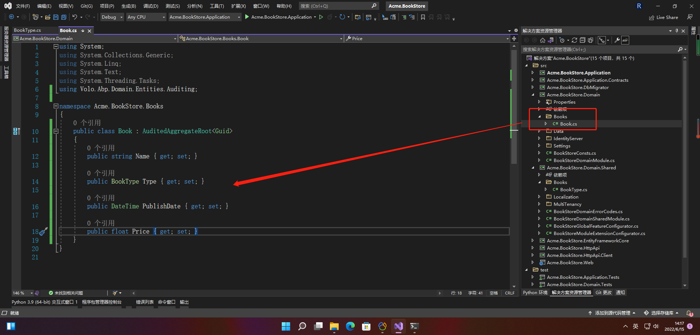This screenshot has height=335, width=700.
Task: Click the New Project toolbar icon
Action: click(x=35, y=17)
